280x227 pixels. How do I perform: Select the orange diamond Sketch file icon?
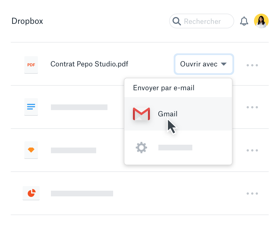pyautogui.click(x=31, y=150)
